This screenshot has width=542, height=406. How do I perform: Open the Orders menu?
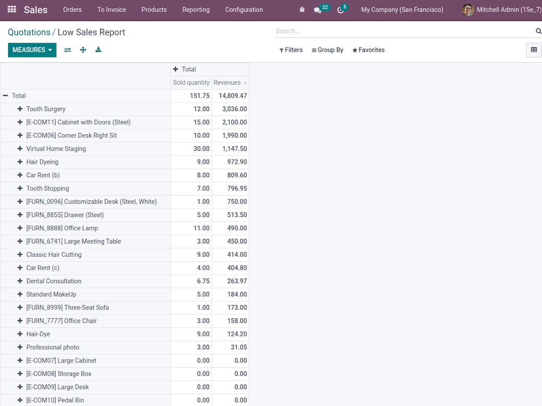pos(72,10)
